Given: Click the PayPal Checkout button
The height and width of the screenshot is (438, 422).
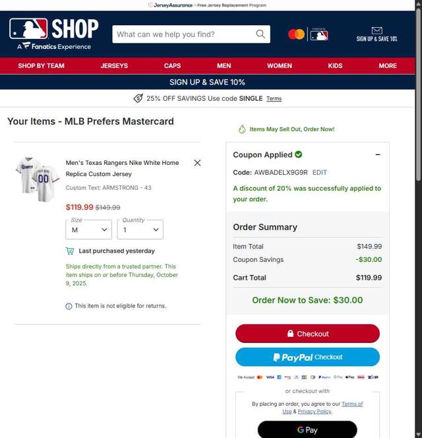Looking at the screenshot, I should [x=307, y=357].
